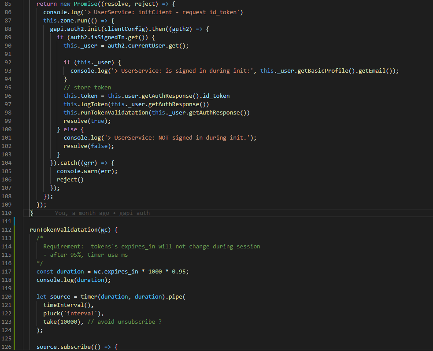This screenshot has width=433, height=351.
Task: Click the "// avoid unsubscribe ?" comment
Action: [x=125, y=322]
